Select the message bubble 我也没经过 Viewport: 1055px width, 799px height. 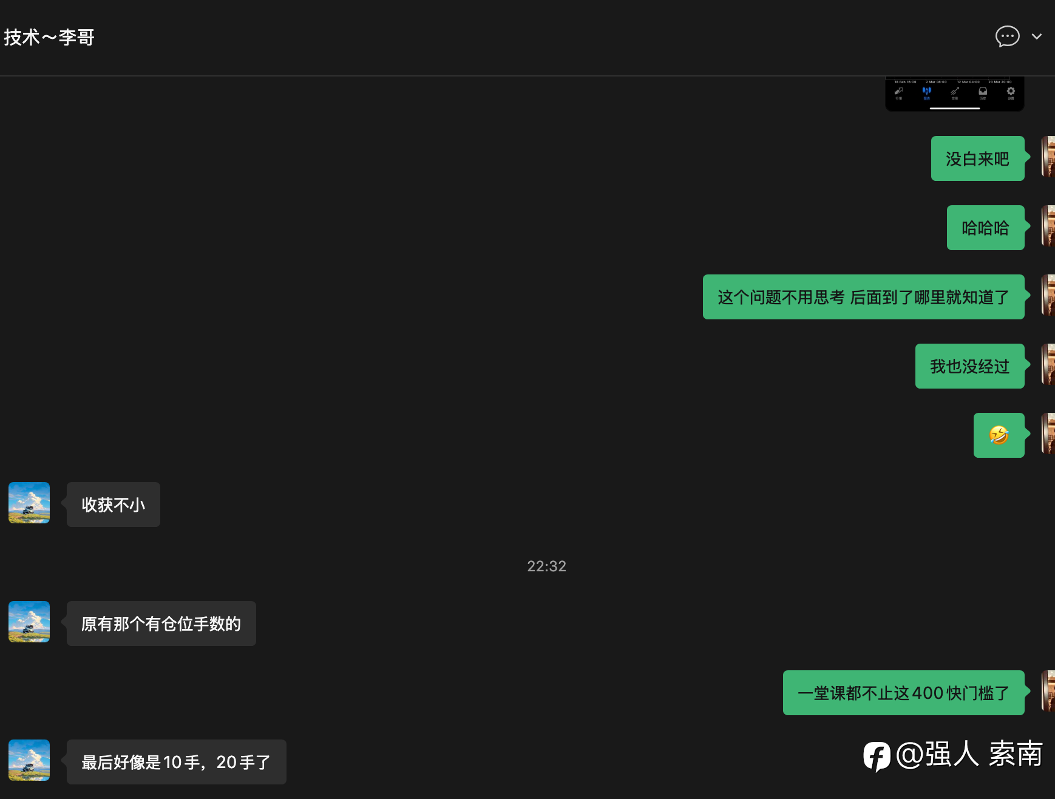click(x=969, y=366)
